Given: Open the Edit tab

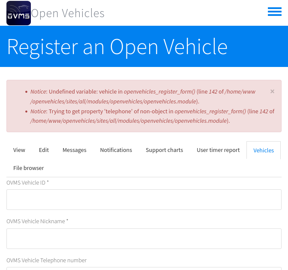Looking at the screenshot, I should pos(44,150).
